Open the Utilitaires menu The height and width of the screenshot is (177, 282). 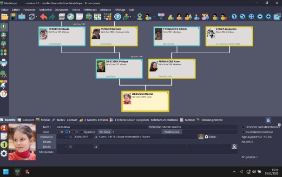click(x=105, y=10)
